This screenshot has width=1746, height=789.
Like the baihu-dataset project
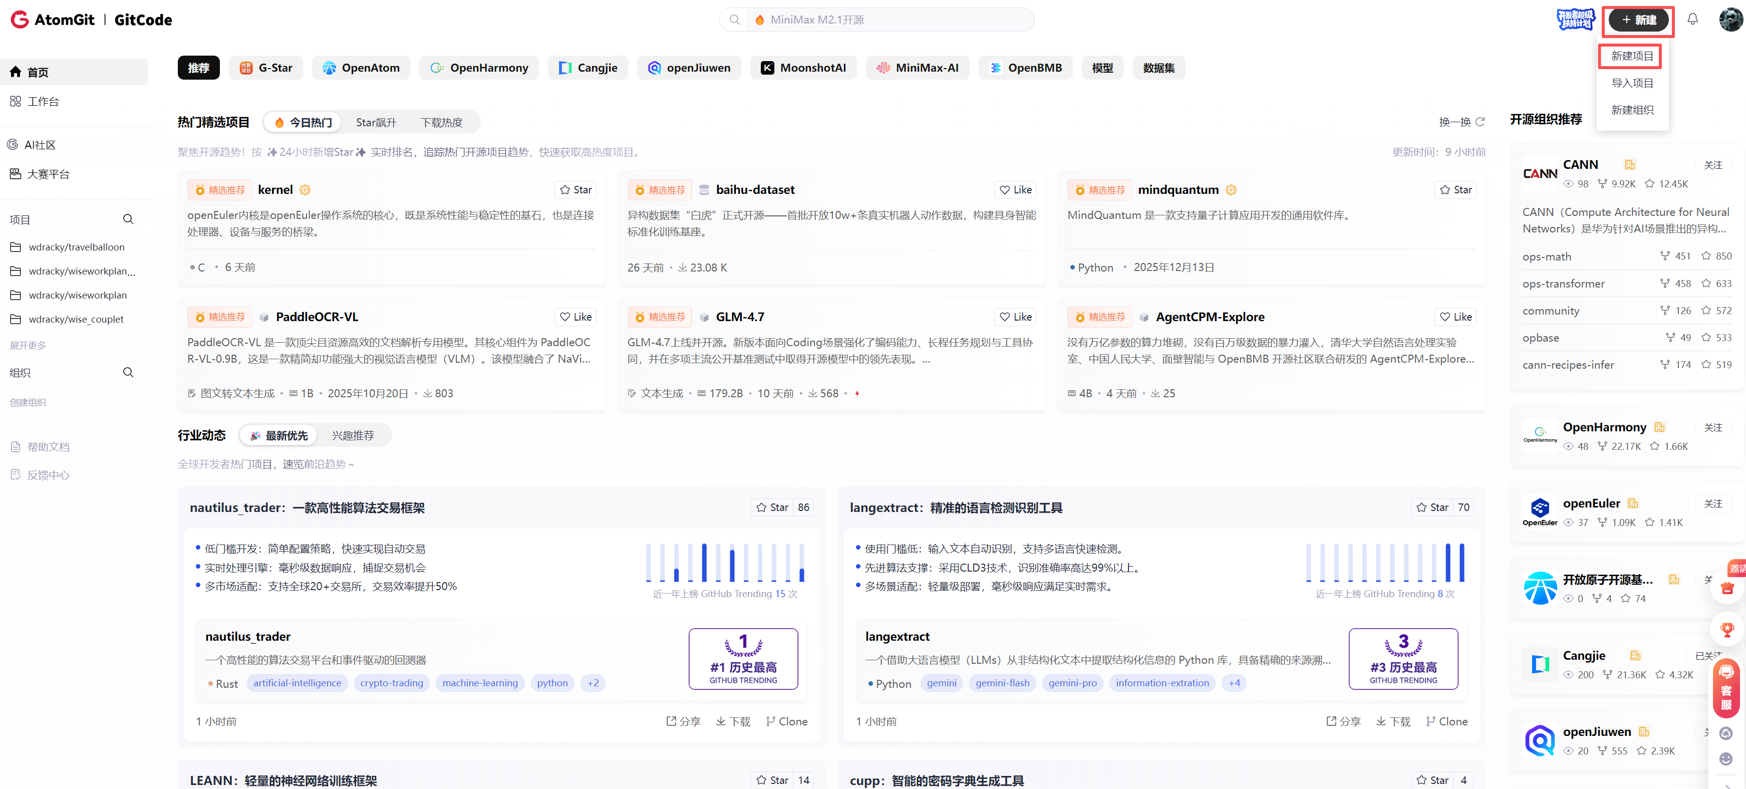[1015, 190]
